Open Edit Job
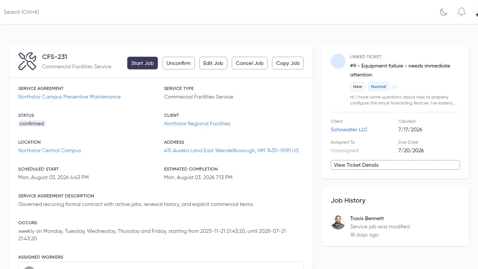 (213, 63)
